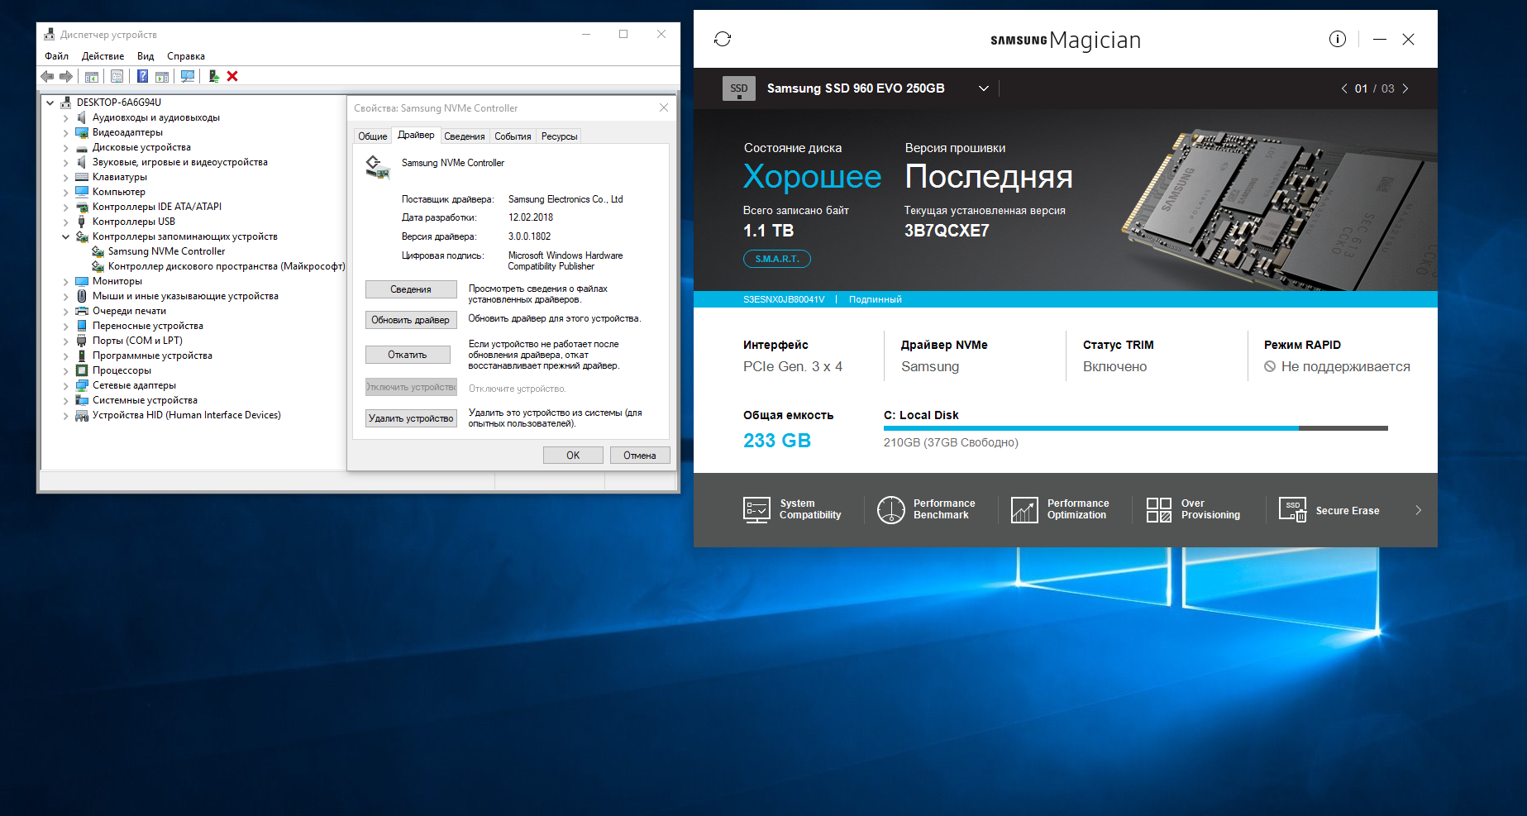This screenshot has height=816, width=1527.
Task: Expand the Порты (COM и LPT) node
Action: coord(66,341)
